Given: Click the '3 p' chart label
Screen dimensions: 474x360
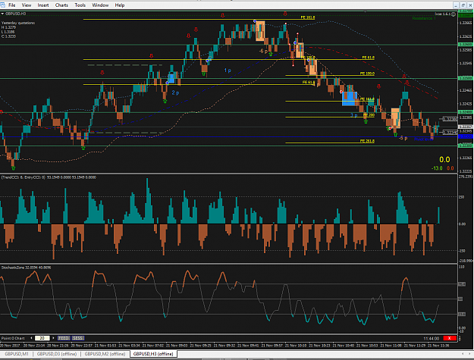Looking at the screenshot, I should point(354,115).
